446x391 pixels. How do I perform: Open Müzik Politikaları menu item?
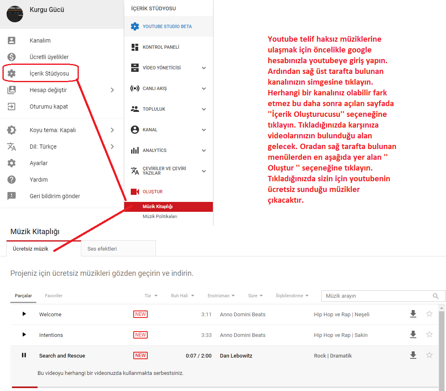(160, 216)
